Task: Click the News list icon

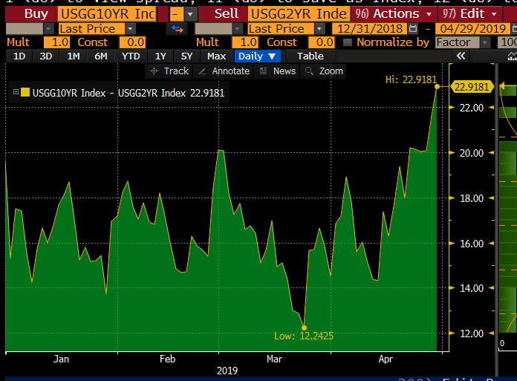Action: [x=263, y=71]
